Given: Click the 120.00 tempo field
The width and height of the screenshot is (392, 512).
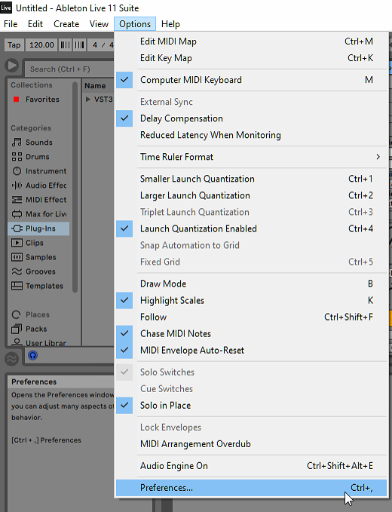Looking at the screenshot, I should (x=41, y=44).
